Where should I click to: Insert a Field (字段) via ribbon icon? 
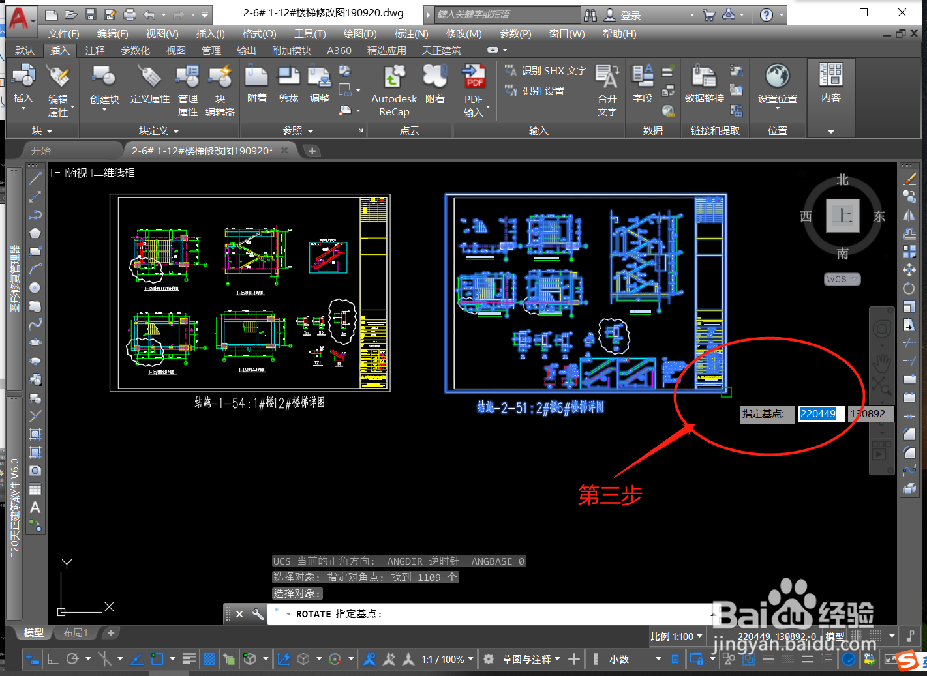(x=643, y=76)
